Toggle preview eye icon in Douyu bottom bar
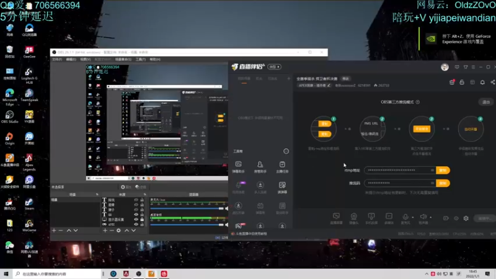Image resolution: width=496 pixels, height=279 pixels. click(x=456, y=218)
